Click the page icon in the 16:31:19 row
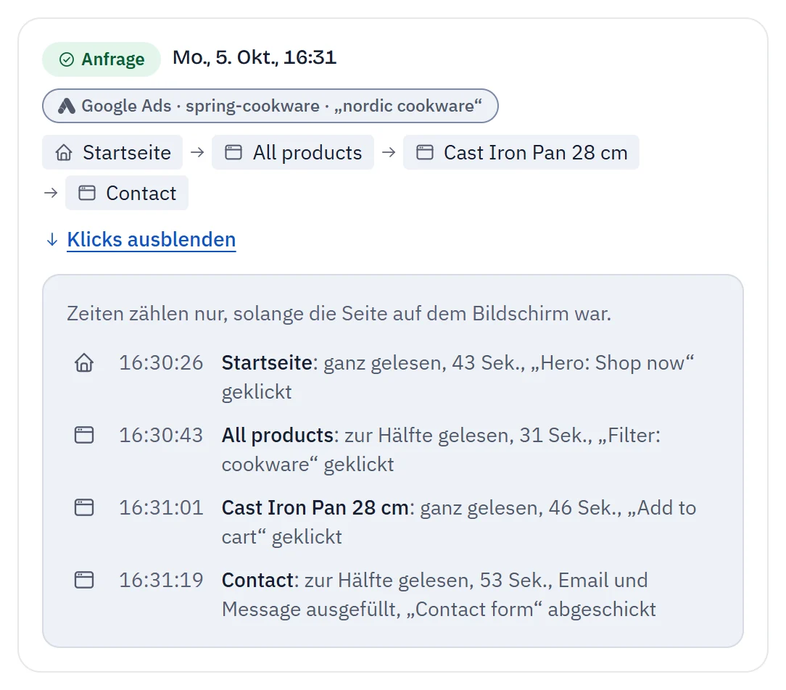This screenshot has height=690, width=786. [x=84, y=581]
